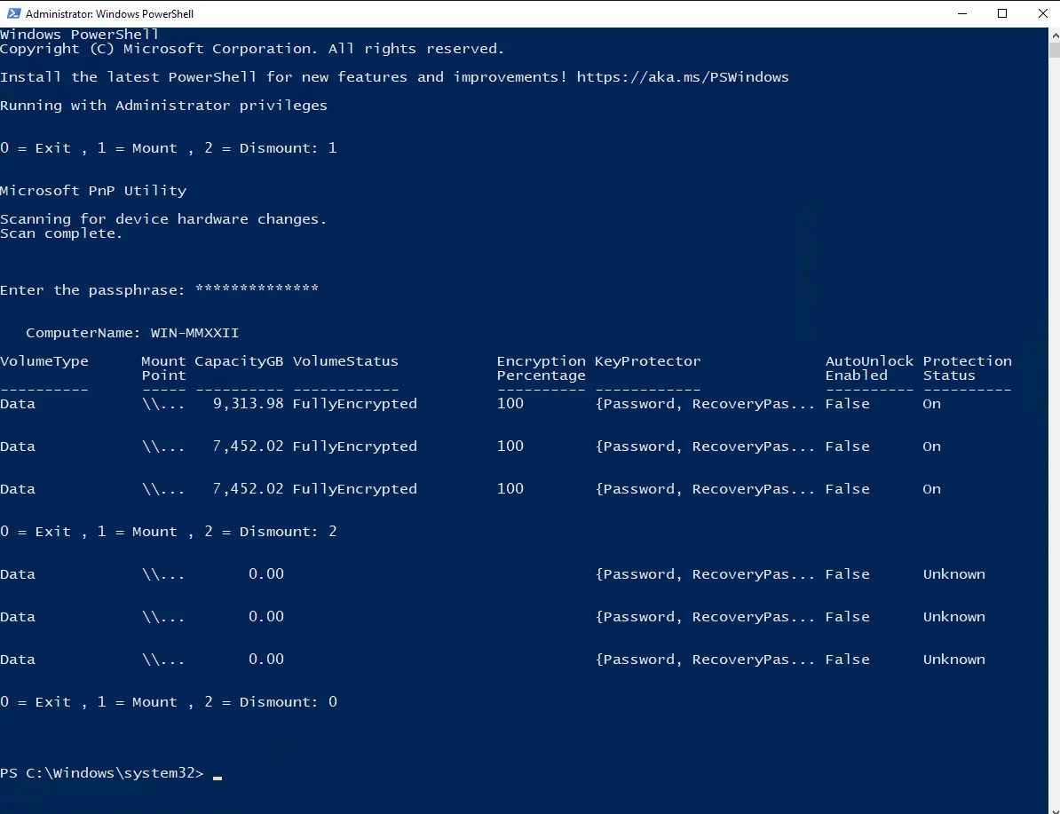This screenshot has width=1060, height=814.
Task: Click the PowerShell icon in title bar
Action: (12, 14)
